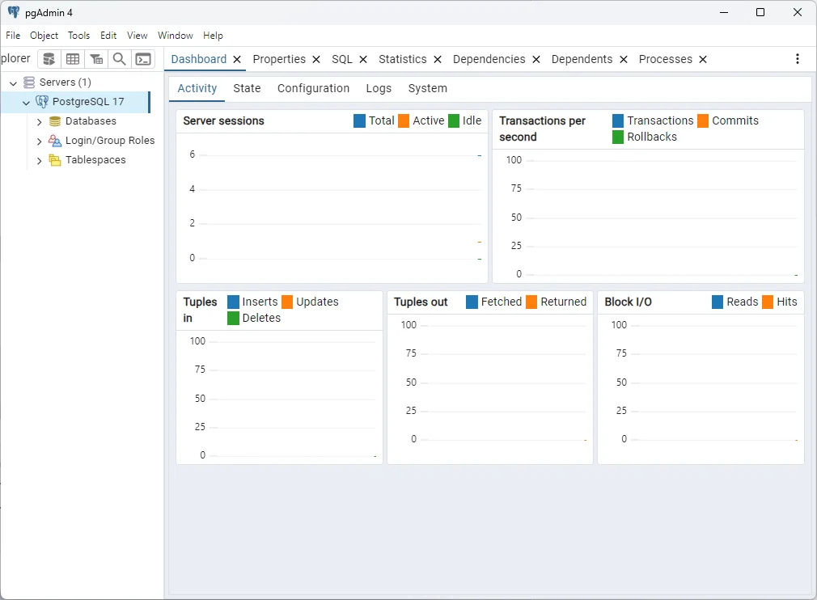The height and width of the screenshot is (600, 817).
Task: Close the Processes tab
Action: click(703, 59)
